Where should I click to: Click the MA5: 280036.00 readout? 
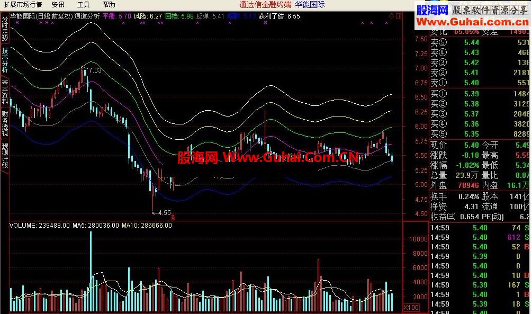96,226
